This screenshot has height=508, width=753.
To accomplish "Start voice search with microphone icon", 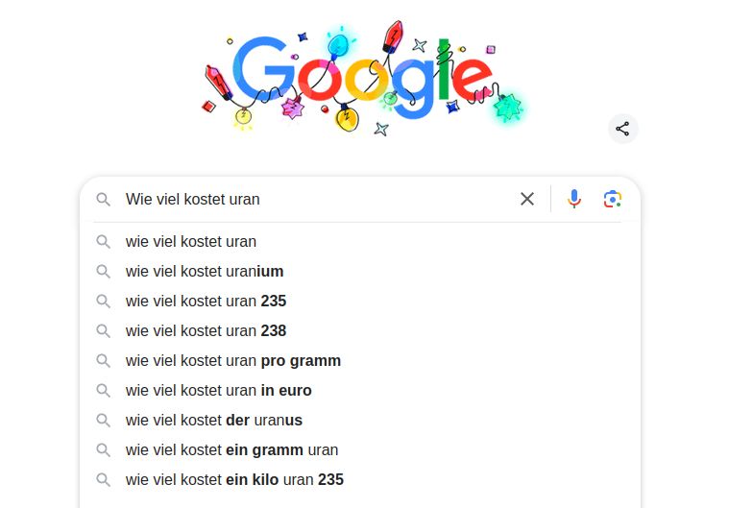I will (574, 199).
